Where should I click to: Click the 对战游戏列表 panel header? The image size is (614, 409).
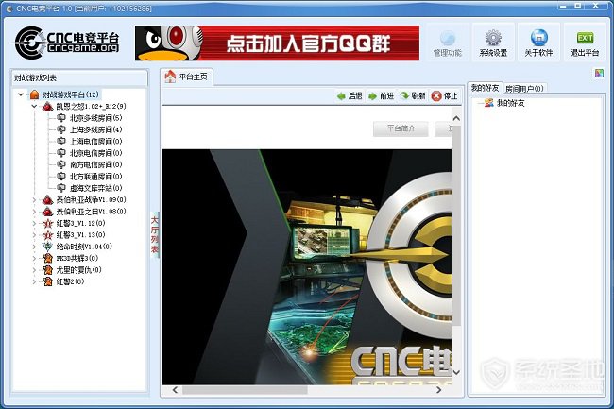click(x=79, y=77)
